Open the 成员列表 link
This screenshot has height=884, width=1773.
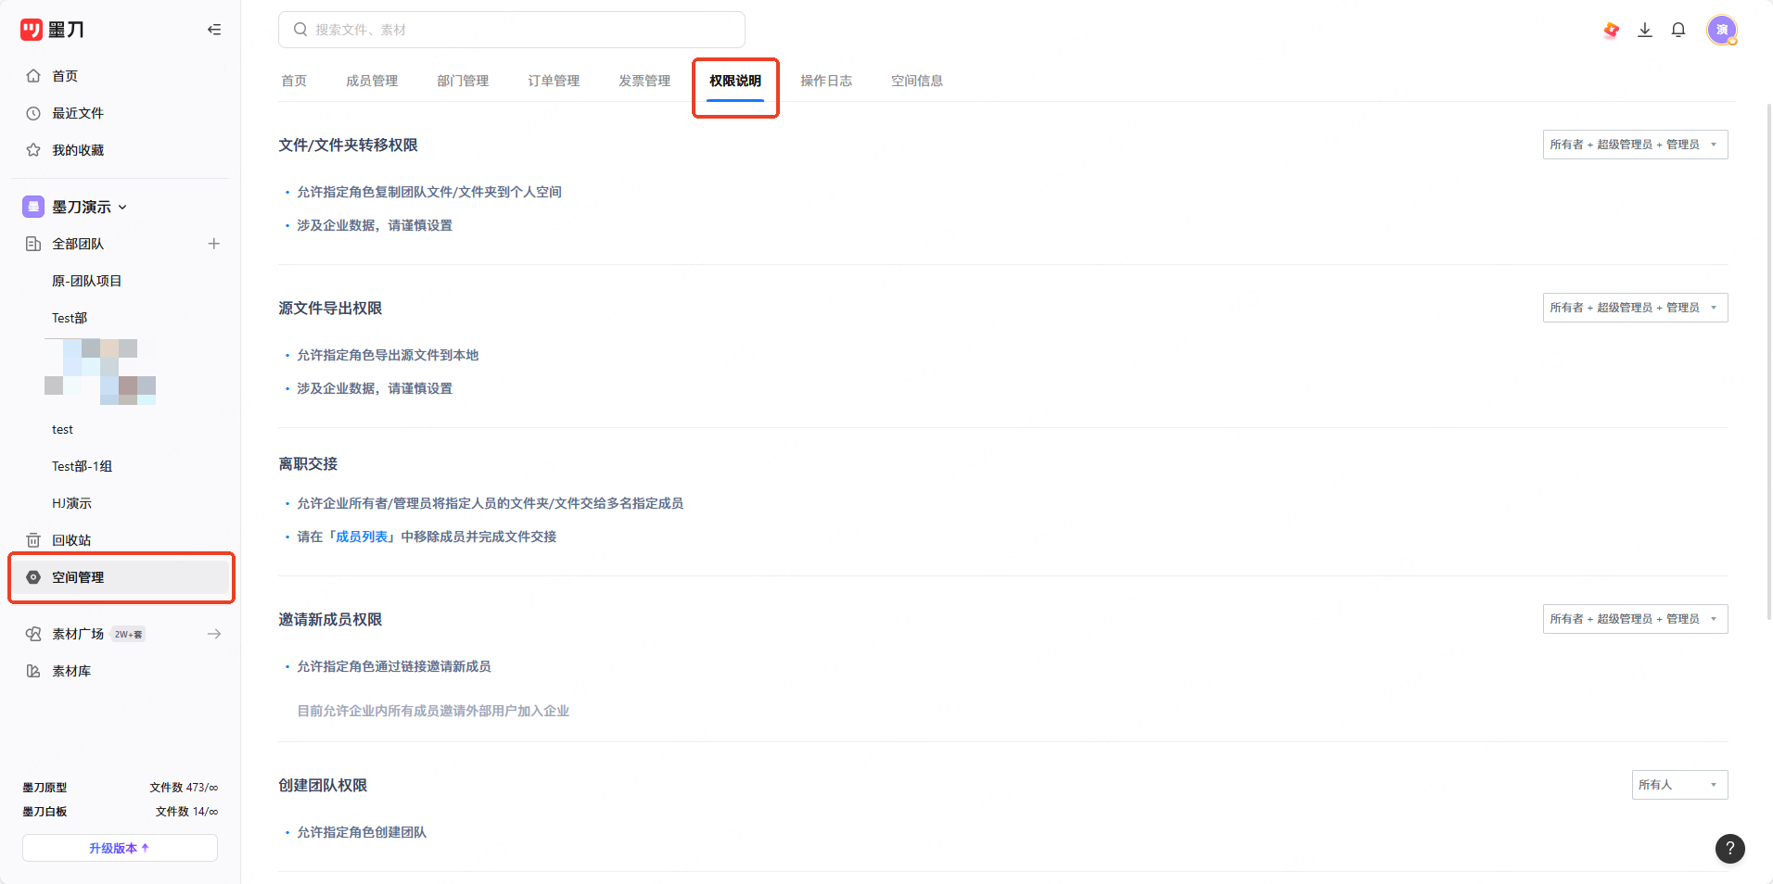pos(362,537)
